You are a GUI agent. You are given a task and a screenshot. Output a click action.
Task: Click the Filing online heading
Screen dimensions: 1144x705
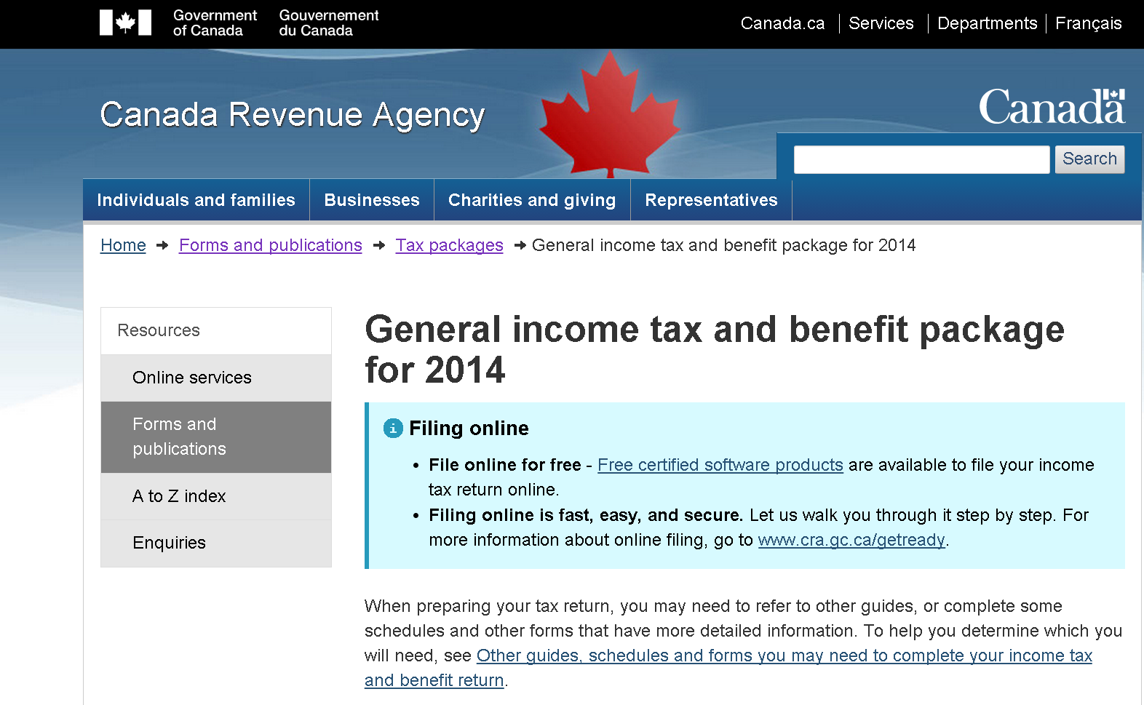click(x=469, y=429)
